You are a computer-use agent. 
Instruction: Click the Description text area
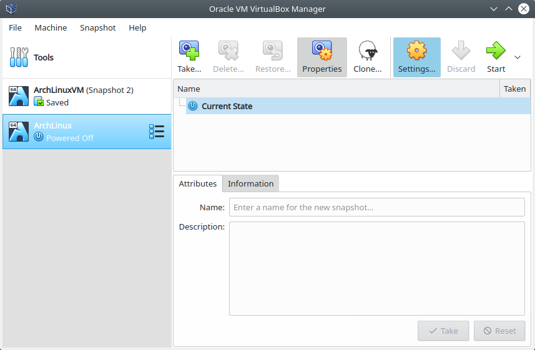point(376,268)
